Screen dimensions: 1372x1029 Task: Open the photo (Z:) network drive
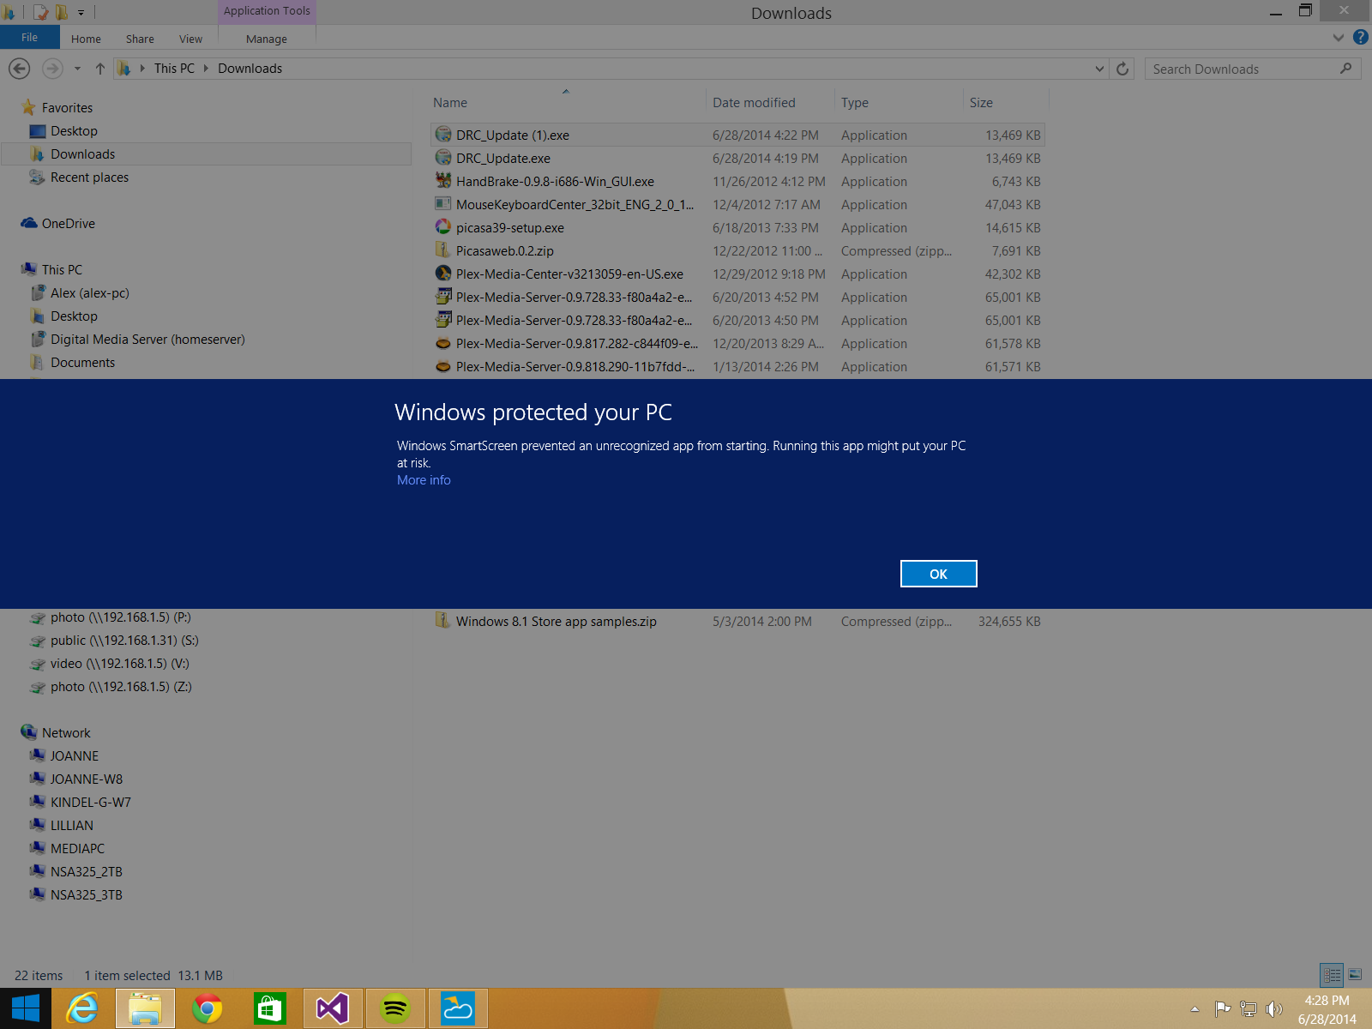pos(121,687)
